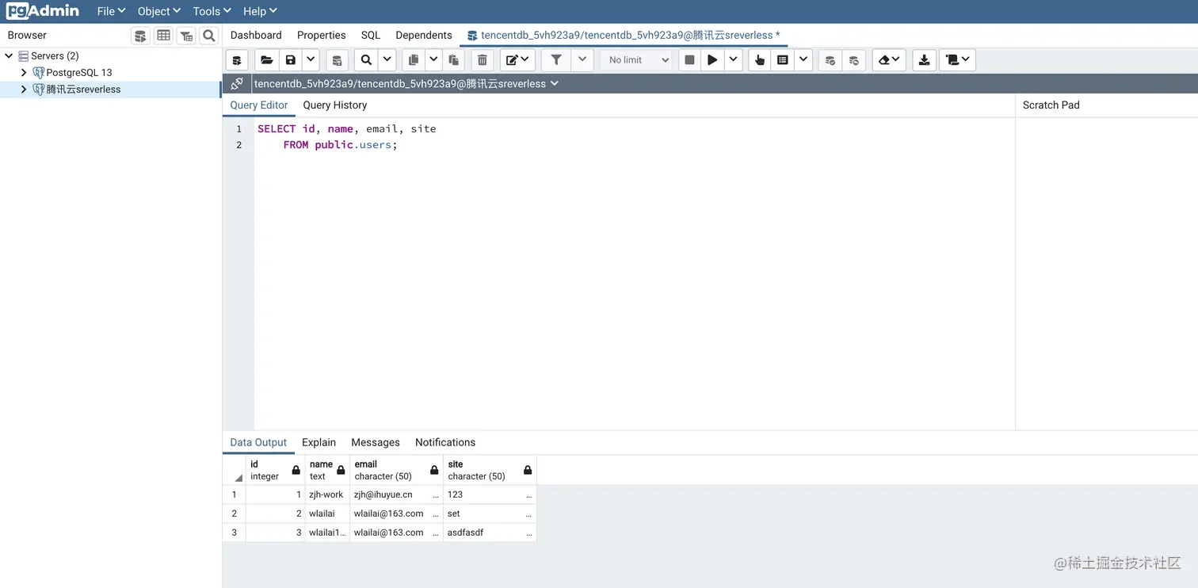Select the PostgreSQL 13 server in the tree
The width and height of the screenshot is (1198, 588).
[79, 73]
